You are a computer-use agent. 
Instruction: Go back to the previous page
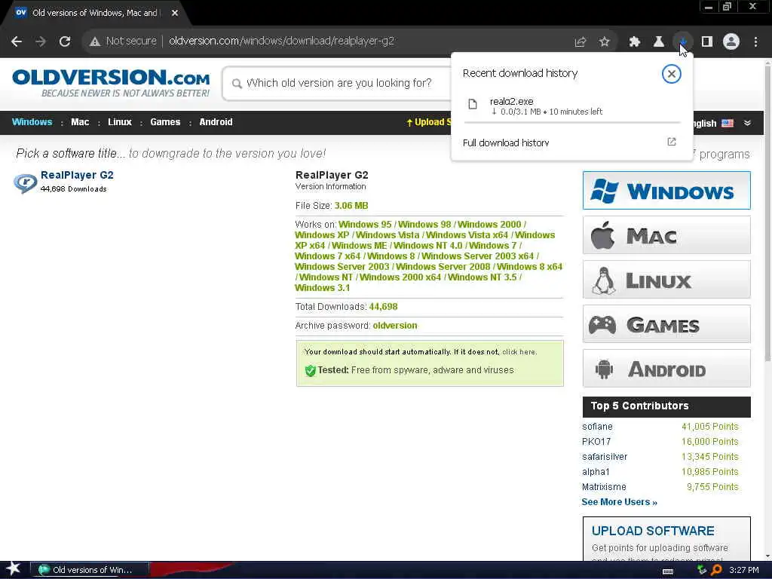click(17, 41)
